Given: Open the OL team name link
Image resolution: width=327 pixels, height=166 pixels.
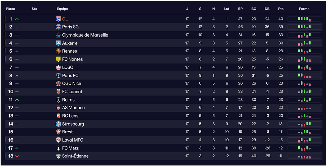Looking at the screenshot, I should coord(65,19).
